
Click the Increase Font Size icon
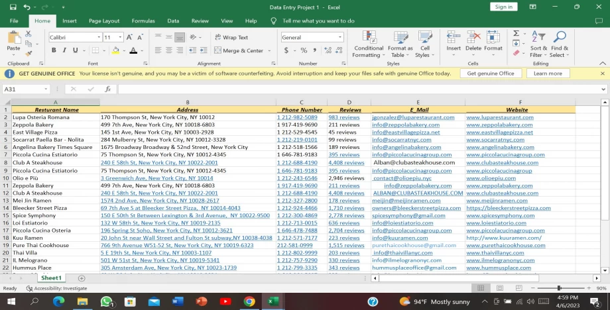[130, 38]
